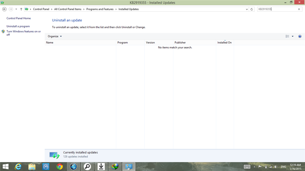Go to Programs and Features breadcrumb
305x171 pixels.
tap(100, 9)
